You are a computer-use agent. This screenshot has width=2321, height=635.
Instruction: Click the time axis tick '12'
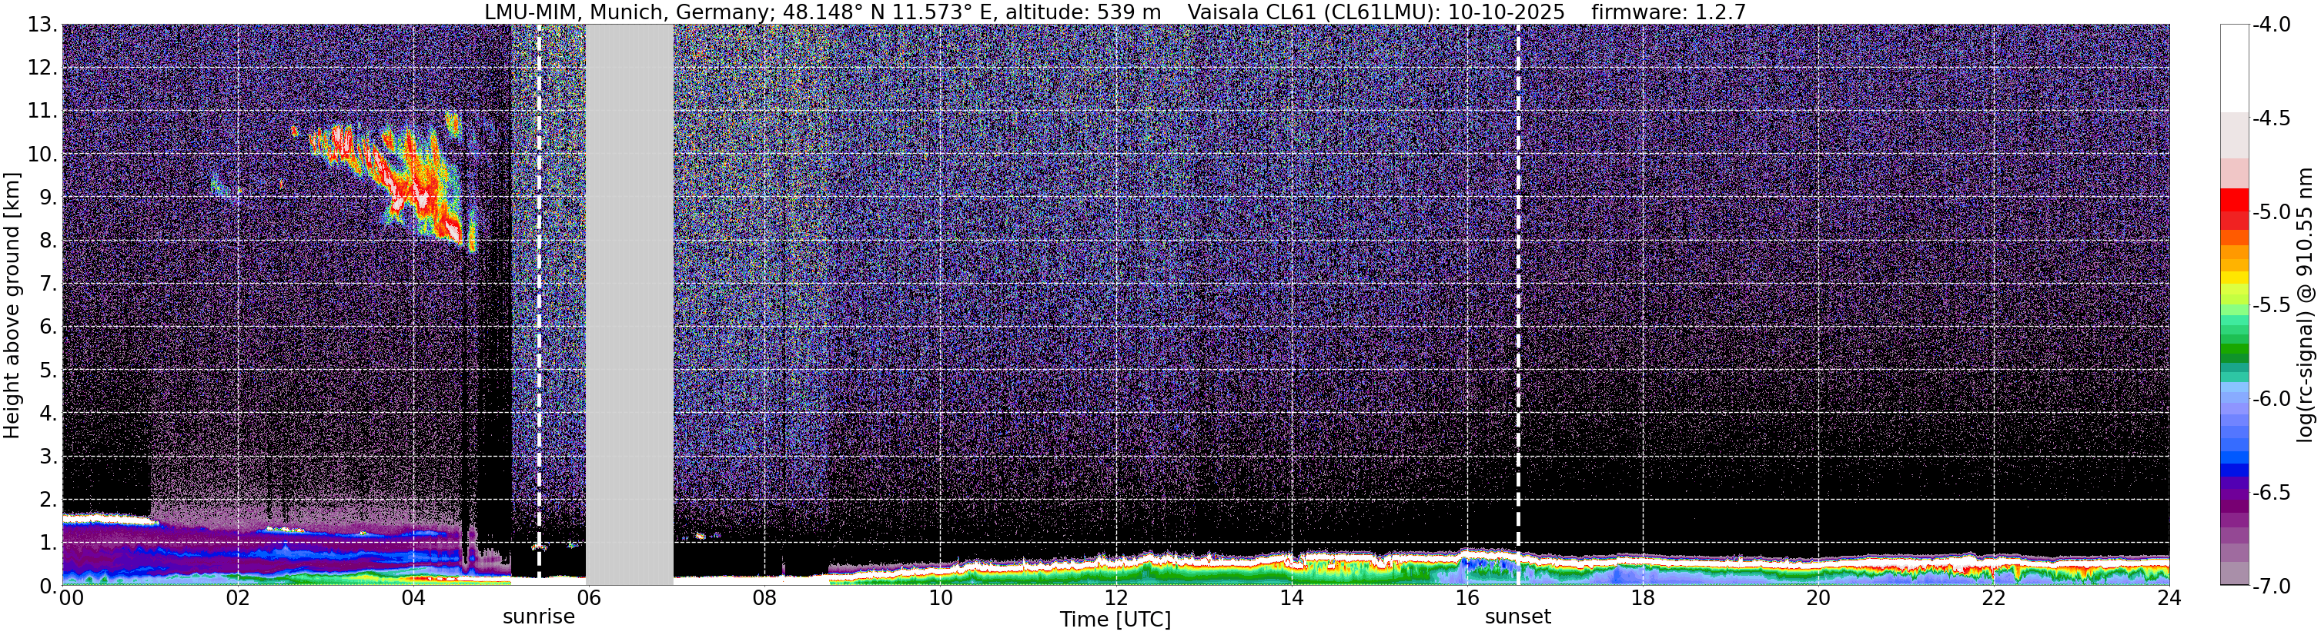(x=1115, y=599)
